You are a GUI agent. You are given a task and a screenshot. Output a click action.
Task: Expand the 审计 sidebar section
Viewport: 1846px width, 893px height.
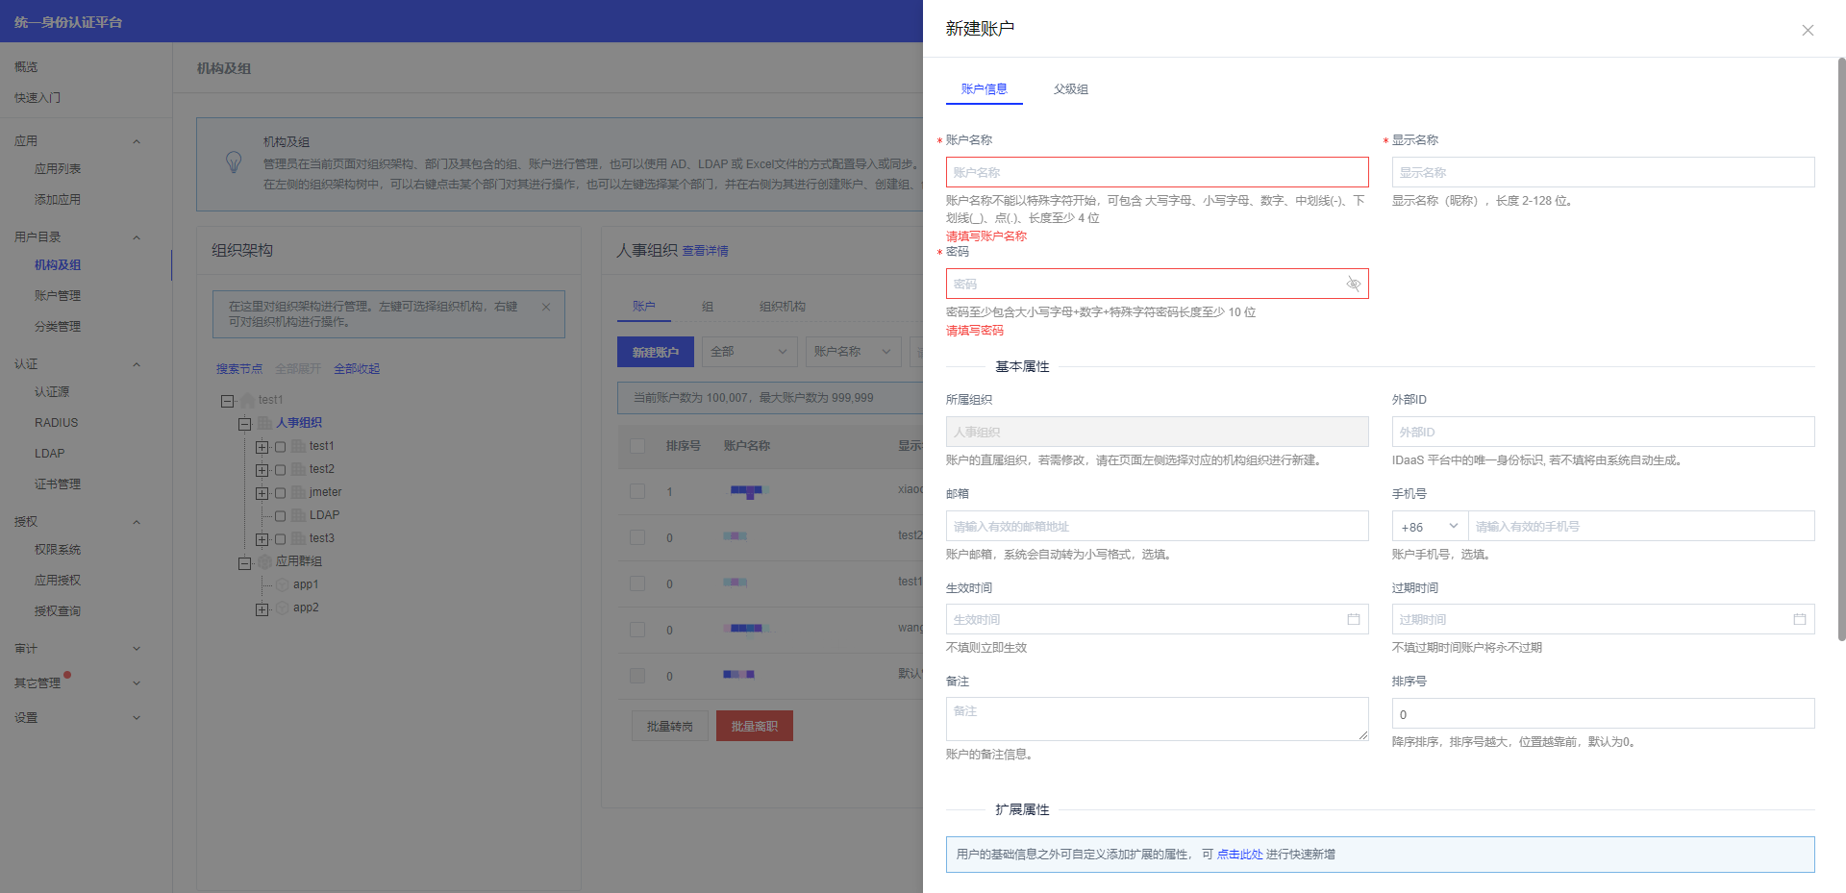click(x=137, y=649)
